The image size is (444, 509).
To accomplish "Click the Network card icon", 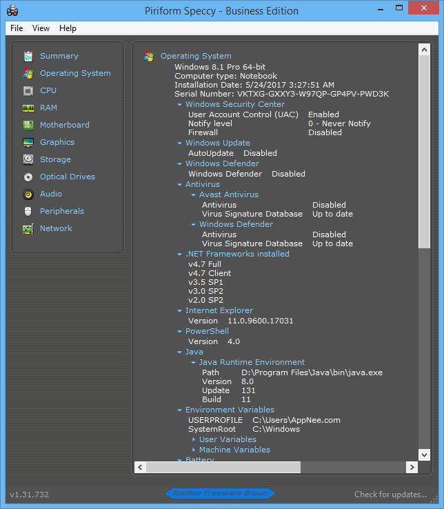I will pyautogui.click(x=28, y=229).
